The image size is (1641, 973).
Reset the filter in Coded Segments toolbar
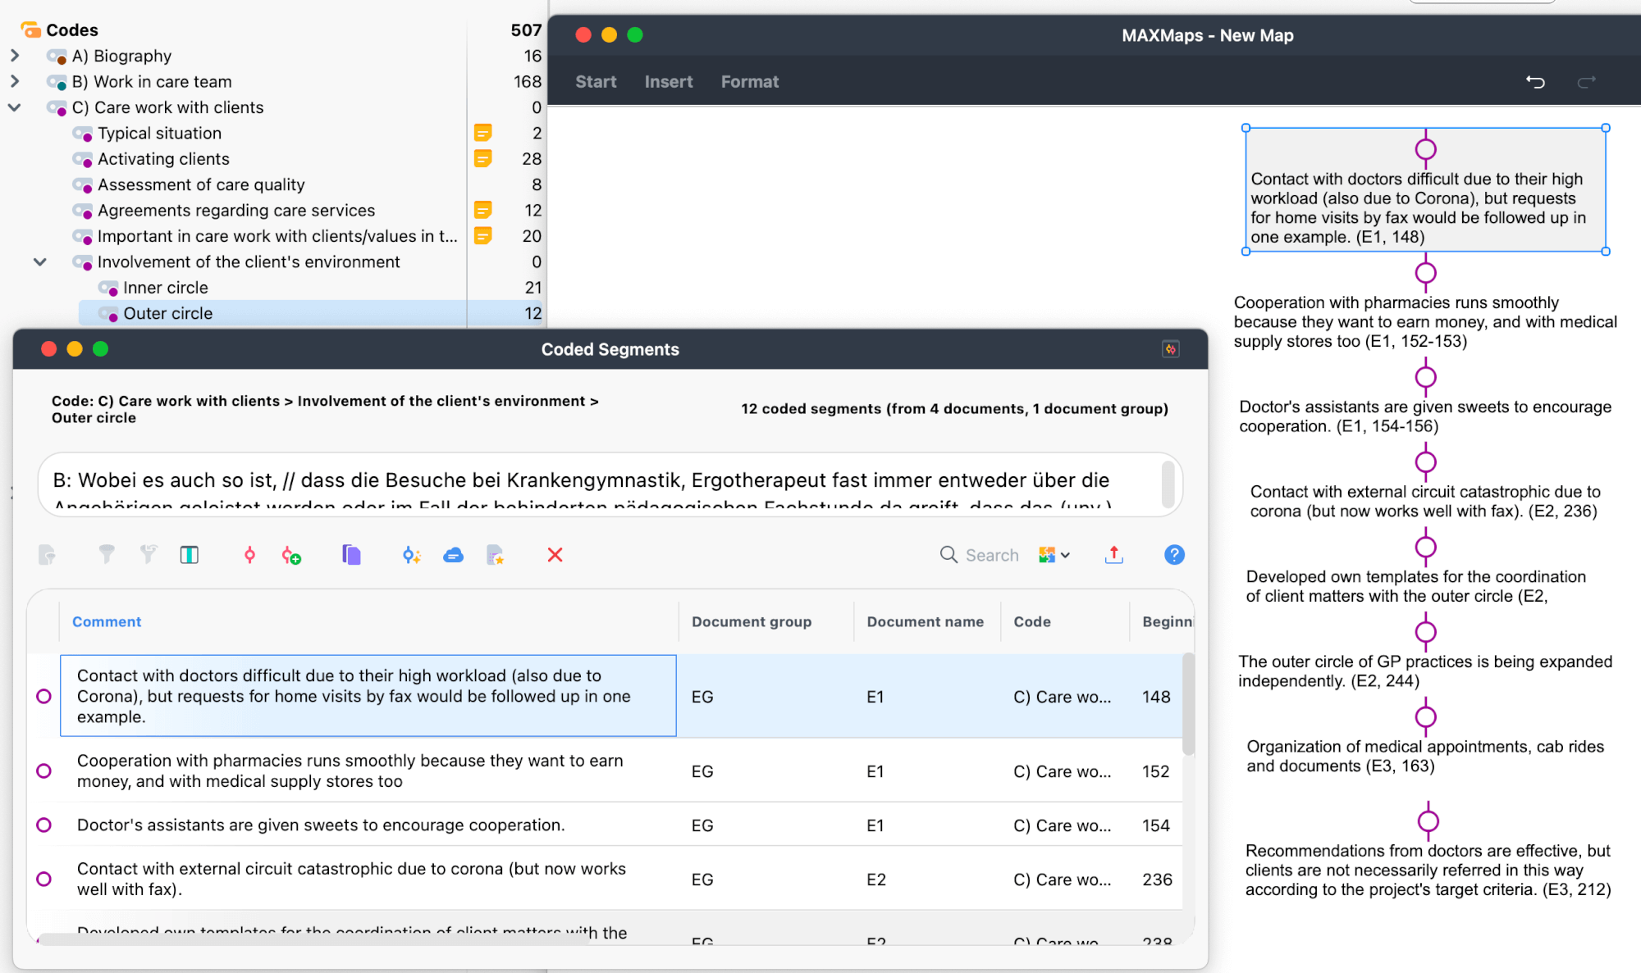point(148,555)
